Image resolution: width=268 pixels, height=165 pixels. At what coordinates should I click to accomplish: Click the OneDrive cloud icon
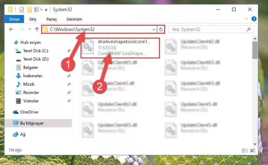16,112
